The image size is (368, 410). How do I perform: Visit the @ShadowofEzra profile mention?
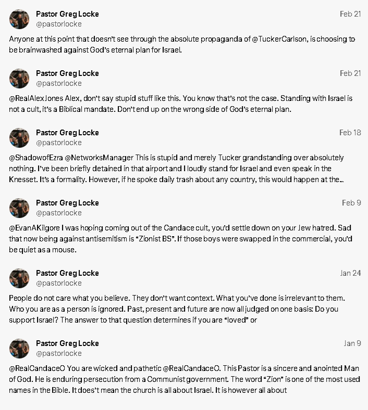coord(36,158)
